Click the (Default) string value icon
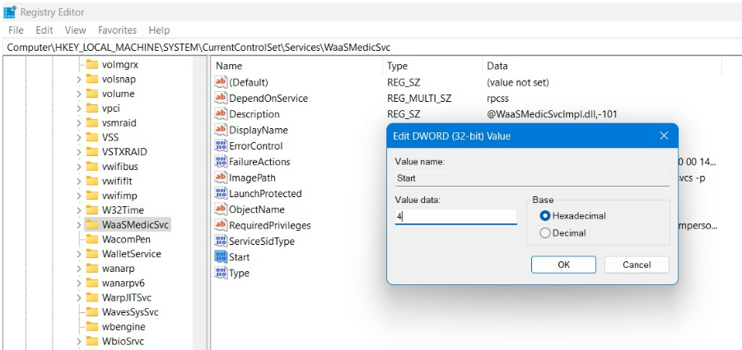Viewport: 742px width, 350px height. [x=221, y=82]
